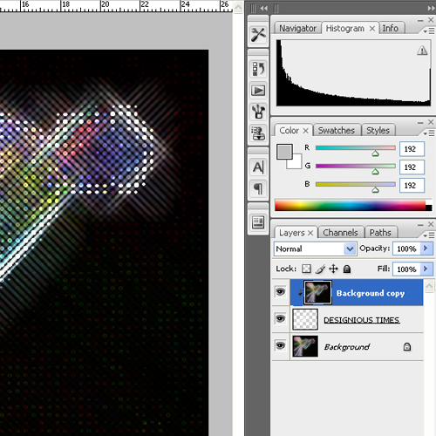Open the History panel icon
This screenshot has height=436, width=436.
click(258, 69)
